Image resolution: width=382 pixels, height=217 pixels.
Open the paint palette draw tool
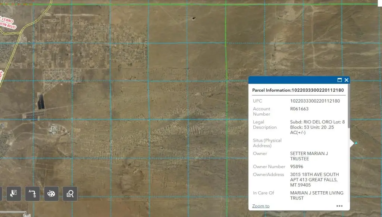tap(51, 194)
